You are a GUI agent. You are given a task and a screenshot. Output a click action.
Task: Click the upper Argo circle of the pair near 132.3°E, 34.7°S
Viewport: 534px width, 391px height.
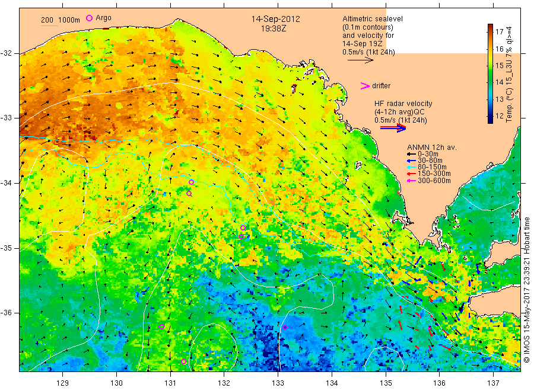click(x=243, y=228)
